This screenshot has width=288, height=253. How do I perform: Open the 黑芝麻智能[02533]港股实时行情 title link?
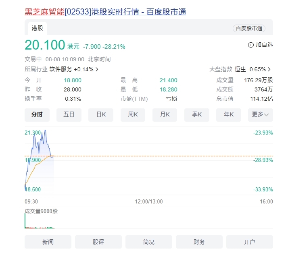click(105, 12)
